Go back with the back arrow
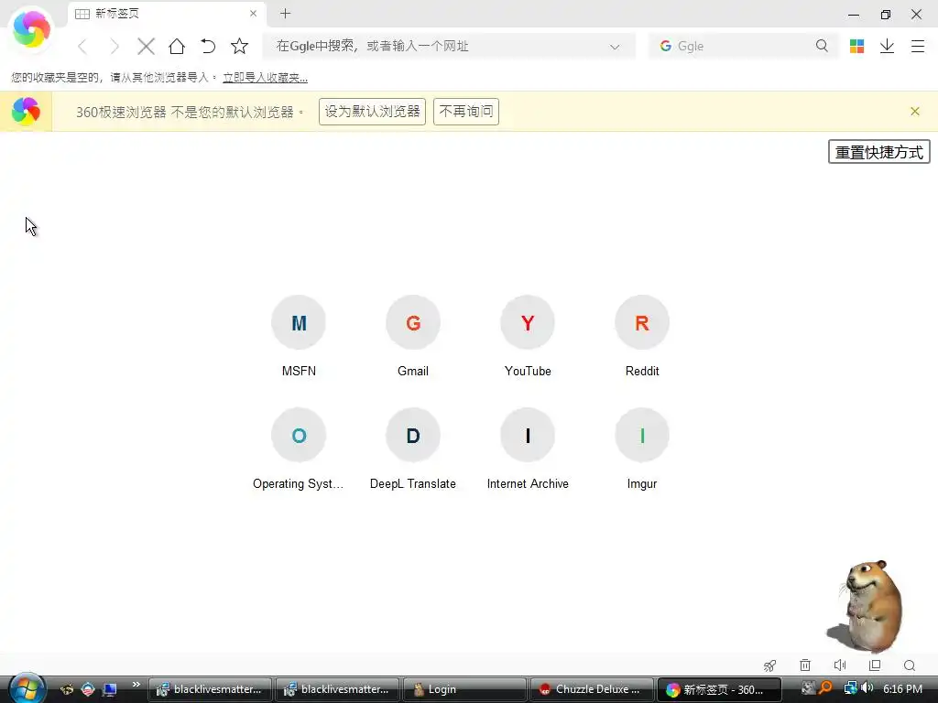 pyautogui.click(x=82, y=46)
